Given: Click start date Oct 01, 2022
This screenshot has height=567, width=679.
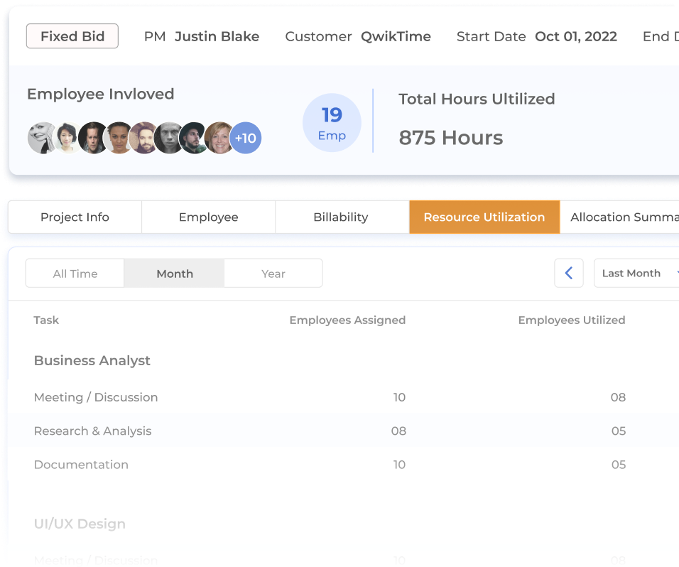Looking at the screenshot, I should [576, 36].
